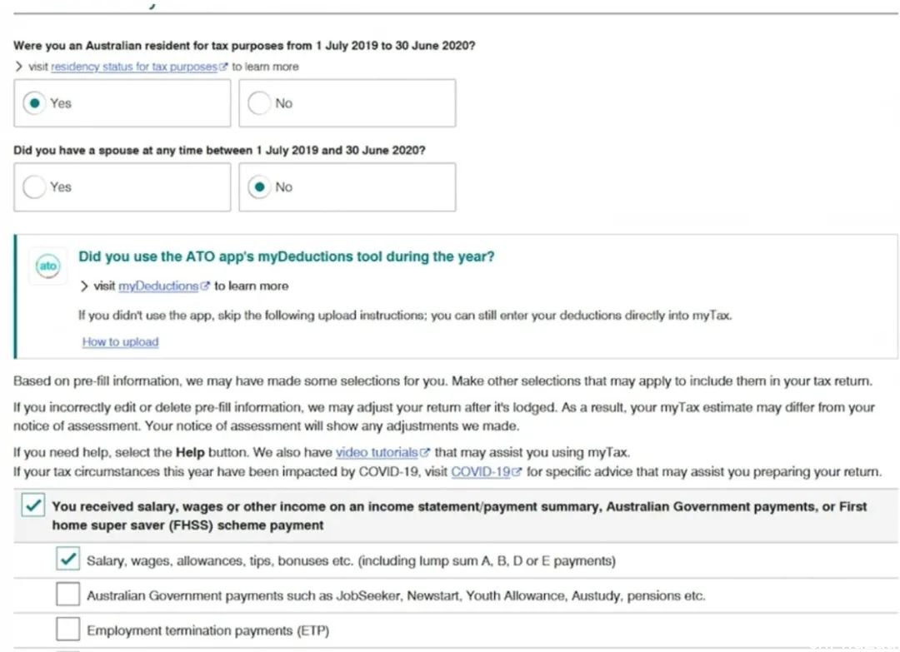Open the video tutorials link

(377, 452)
